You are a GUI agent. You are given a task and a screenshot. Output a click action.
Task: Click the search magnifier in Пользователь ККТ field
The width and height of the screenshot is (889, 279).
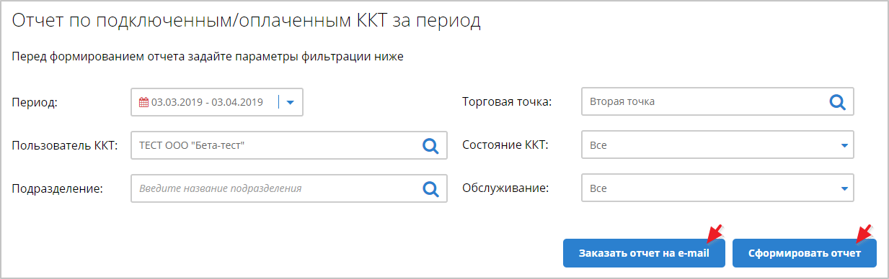coord(430,145)
